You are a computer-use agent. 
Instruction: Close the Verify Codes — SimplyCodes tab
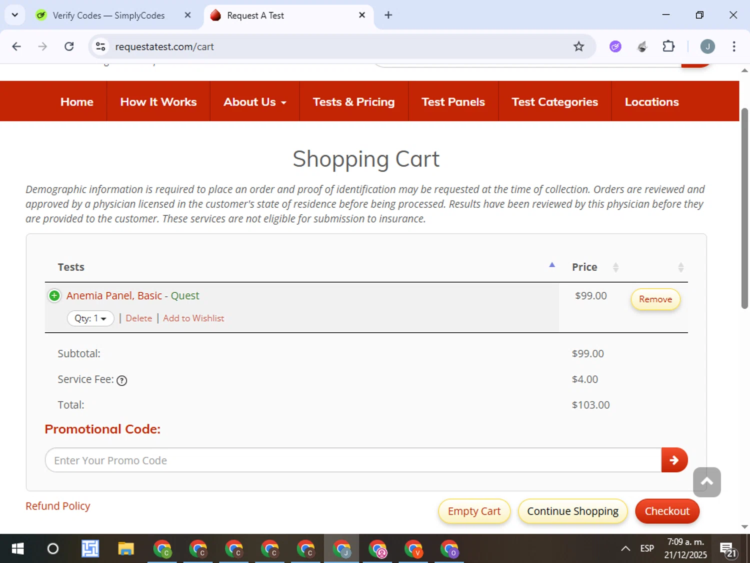pyautogui.click(x=187, y=15)
